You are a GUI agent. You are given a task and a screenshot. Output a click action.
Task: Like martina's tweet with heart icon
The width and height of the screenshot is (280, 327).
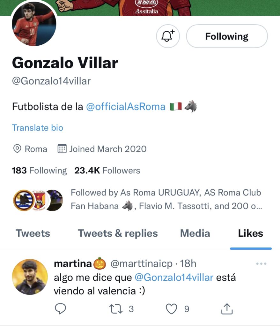point(172,309)
